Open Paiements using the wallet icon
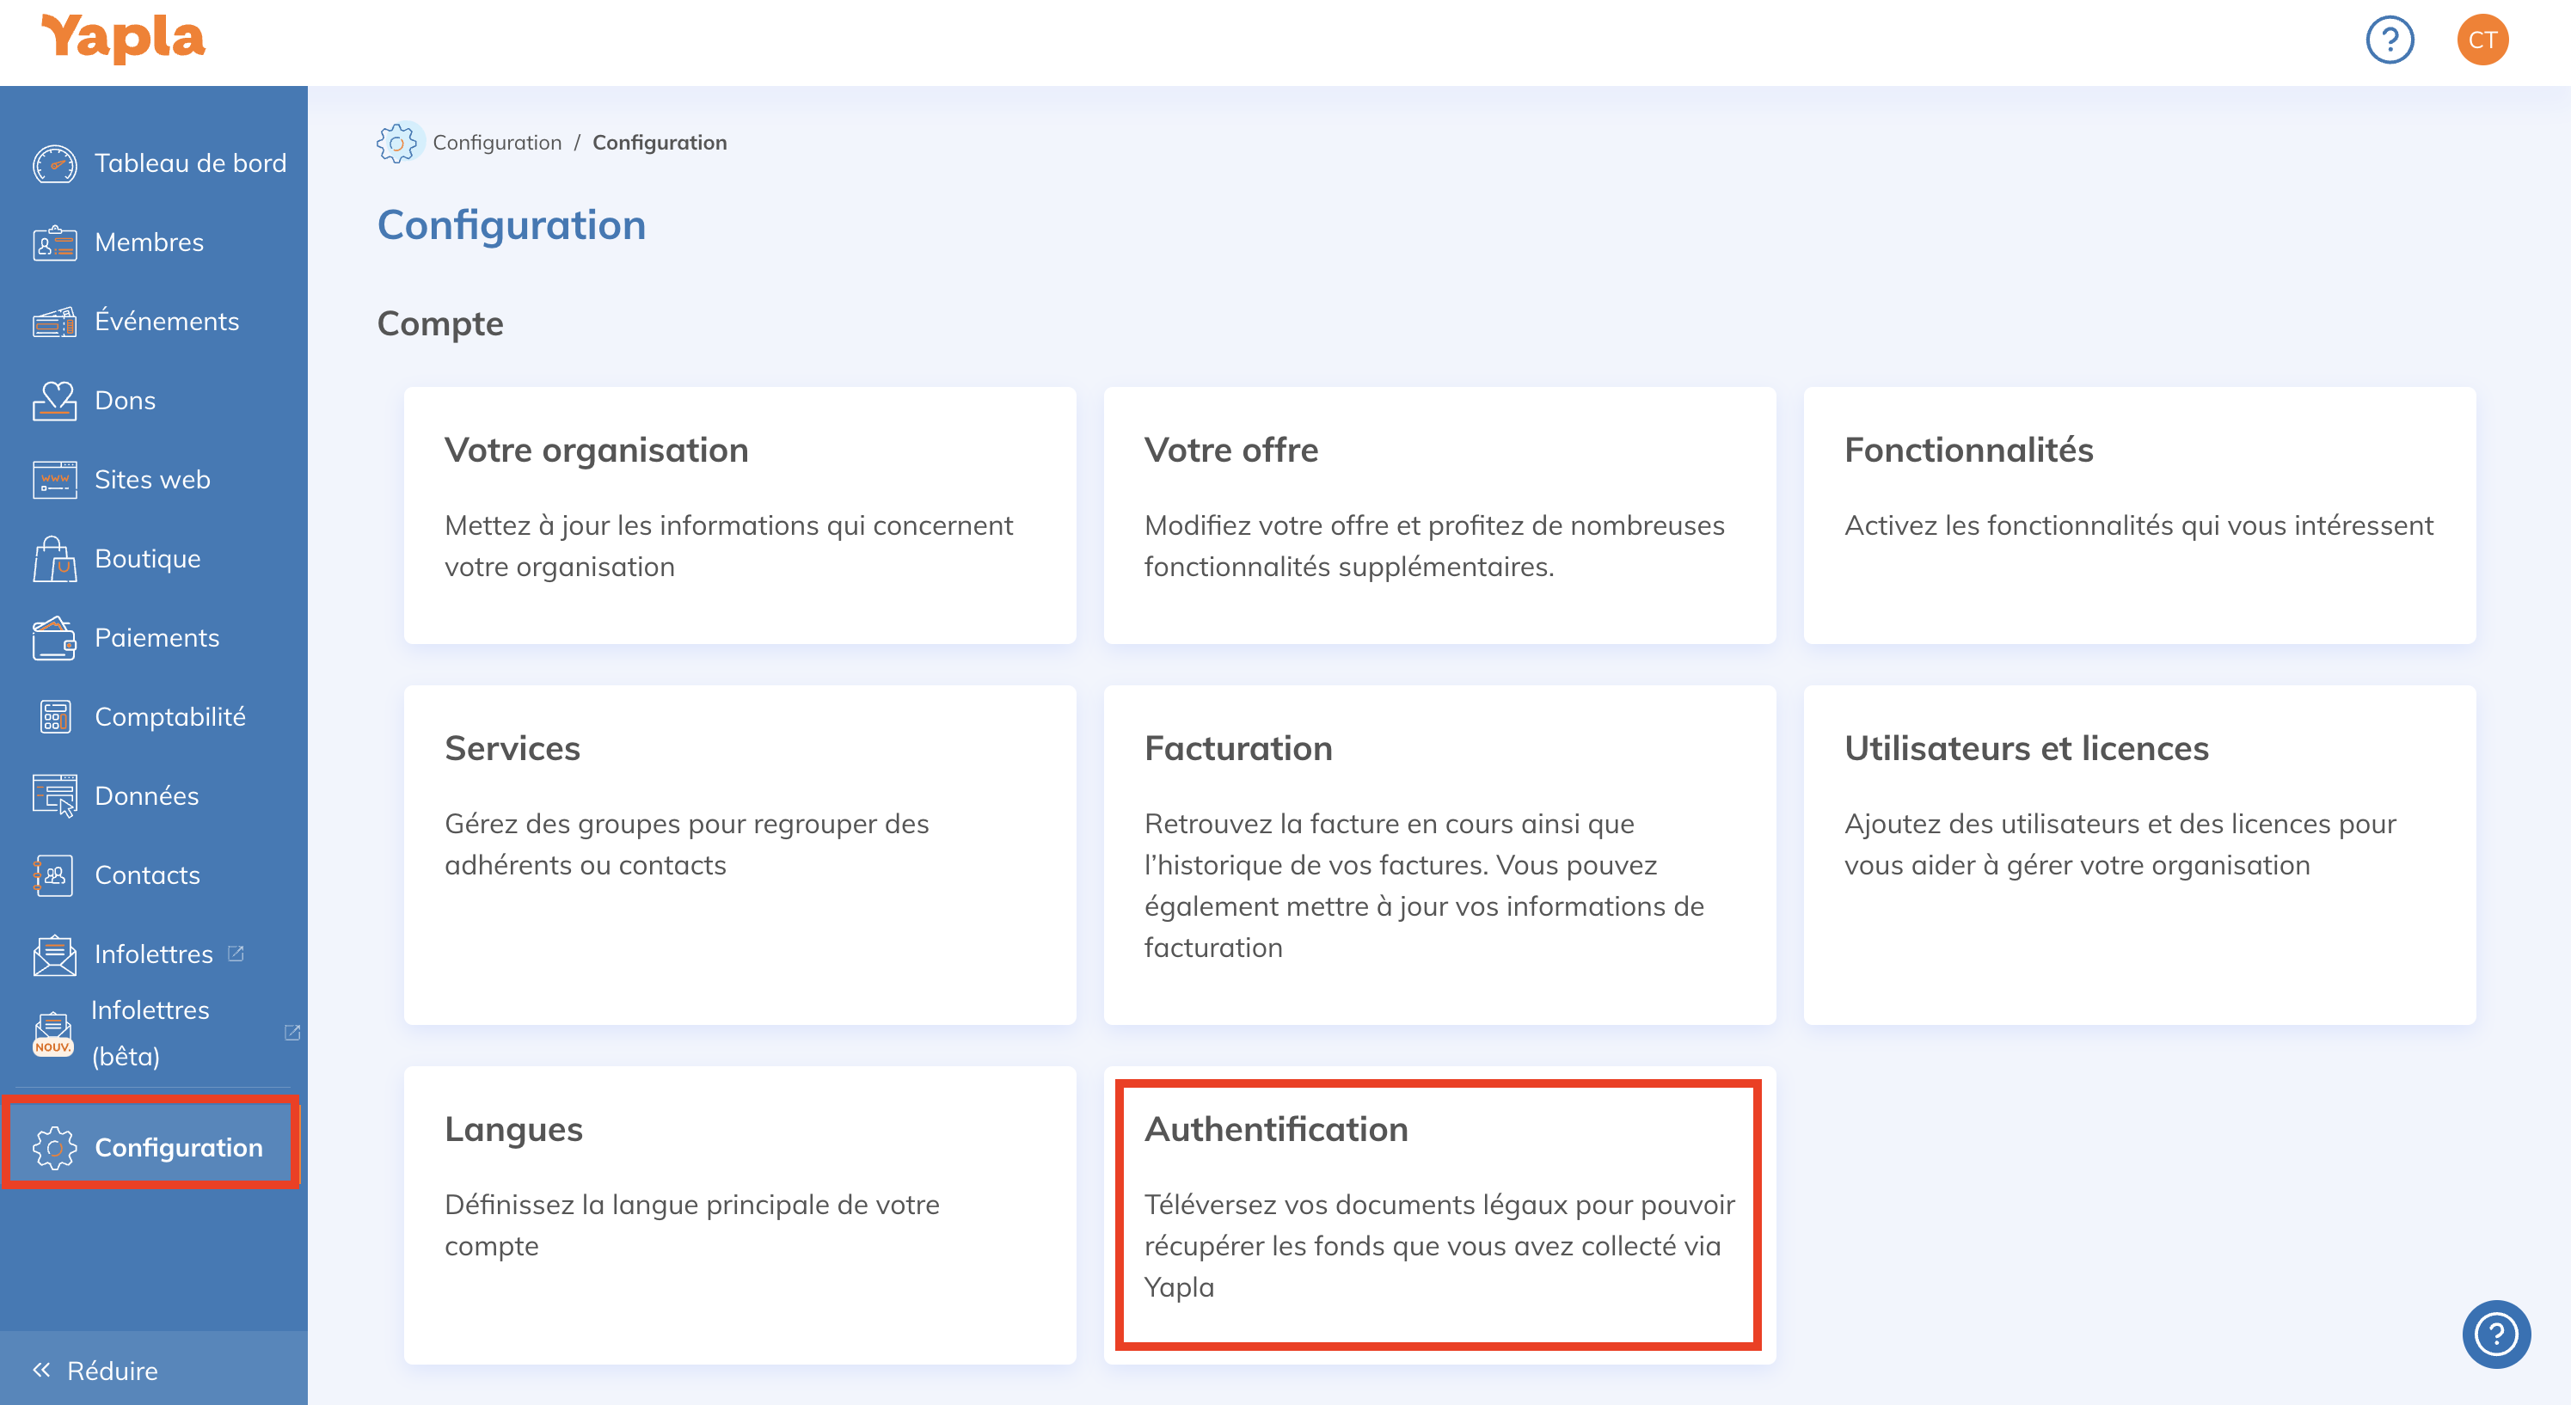 [54, 638]
